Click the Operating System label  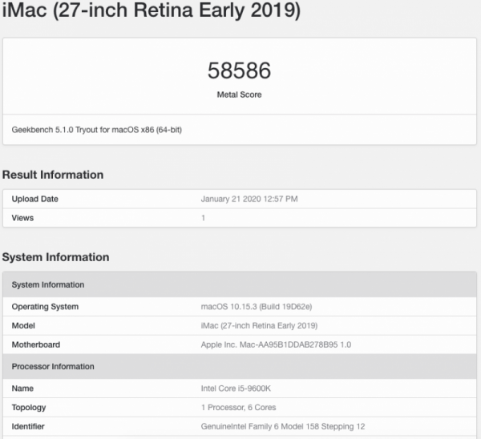click(45, 307)
